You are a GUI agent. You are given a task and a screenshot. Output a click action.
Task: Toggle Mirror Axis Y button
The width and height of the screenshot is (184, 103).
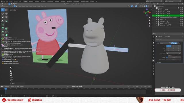174,46
